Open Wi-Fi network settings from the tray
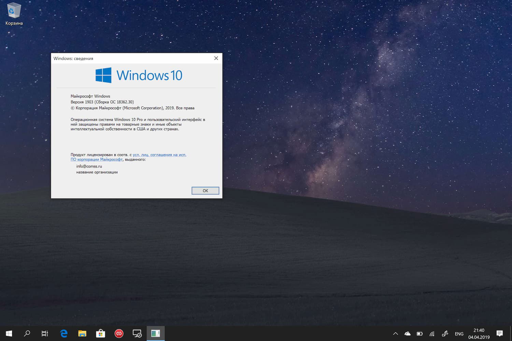Image resolution: width=512 pixels, height=341 pixels. 432,333
